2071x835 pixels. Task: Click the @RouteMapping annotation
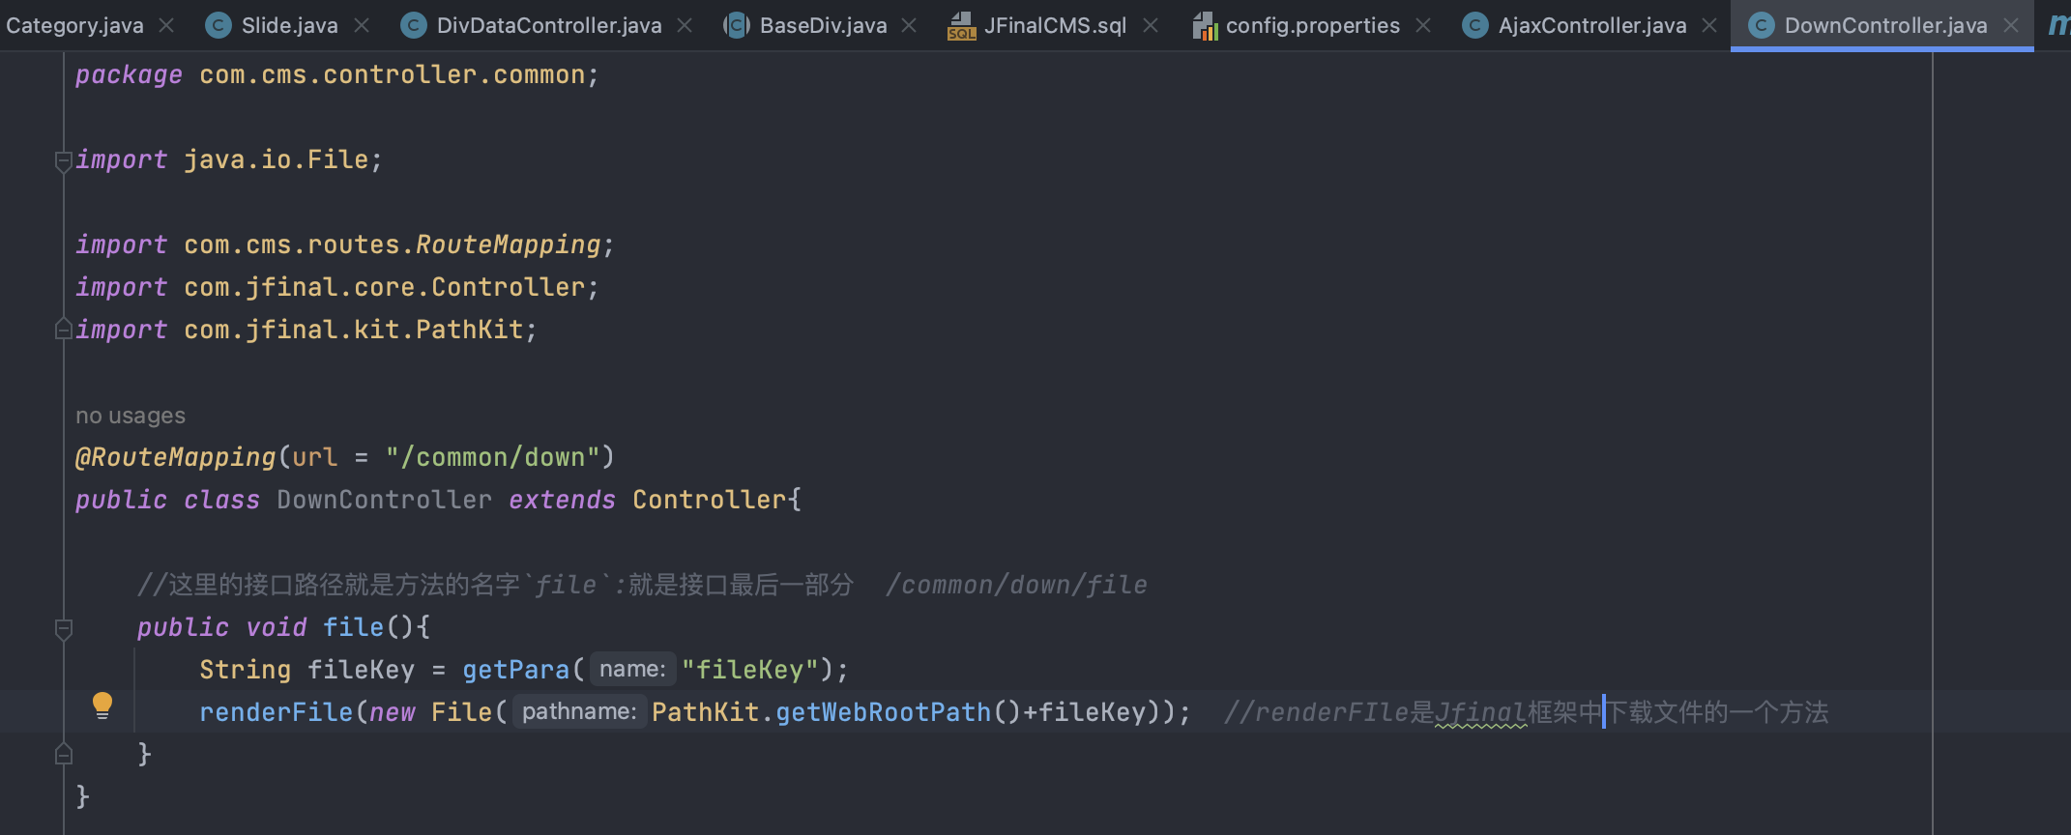[x=175, y=457]
